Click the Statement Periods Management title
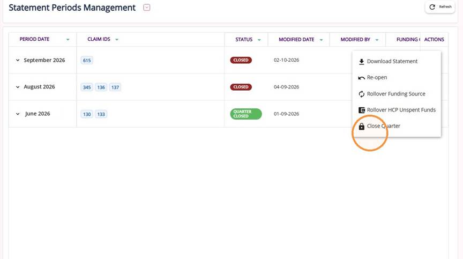The height and width of the screenshot is (259, 463). pos(72,8)
